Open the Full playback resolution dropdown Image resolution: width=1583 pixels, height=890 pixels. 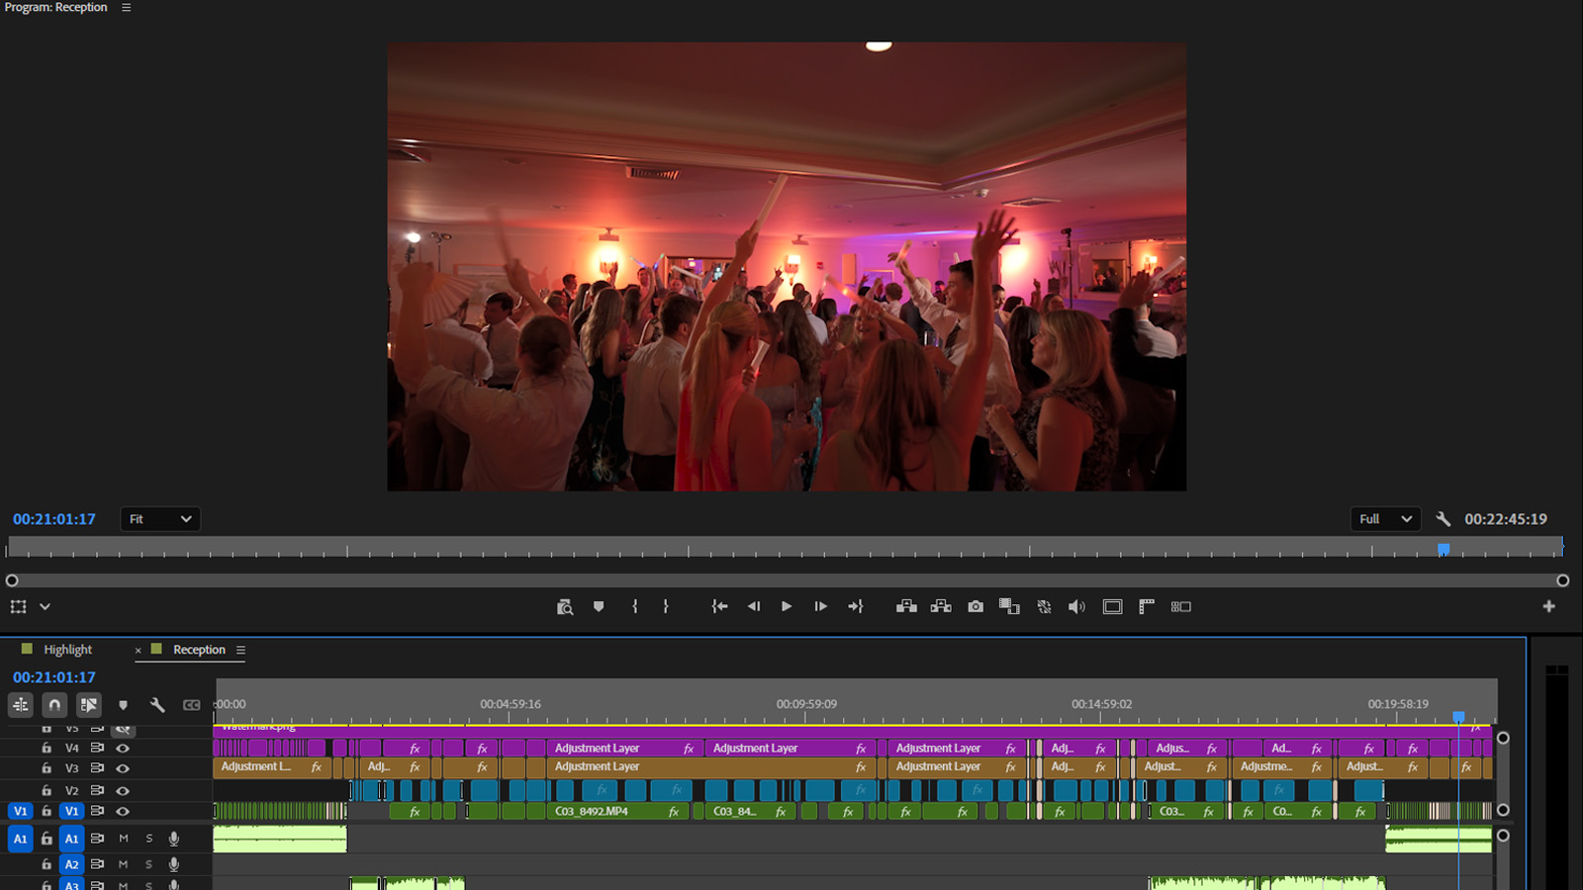pyautogui.click(x=1385, y=519)
